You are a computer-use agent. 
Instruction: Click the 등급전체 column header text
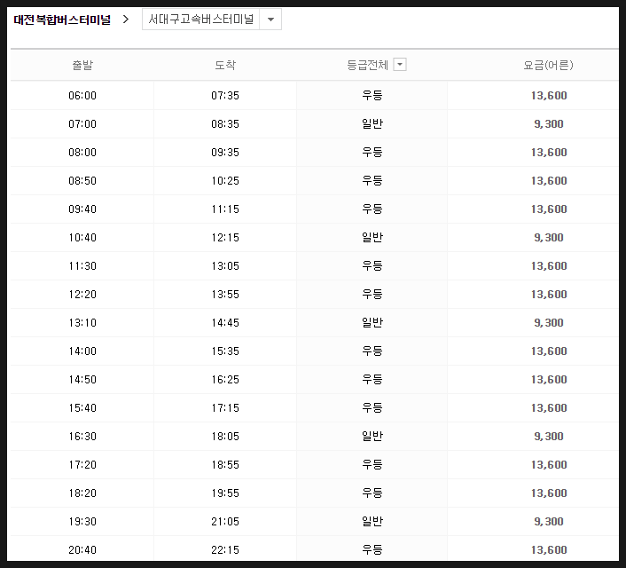point(367,65)
